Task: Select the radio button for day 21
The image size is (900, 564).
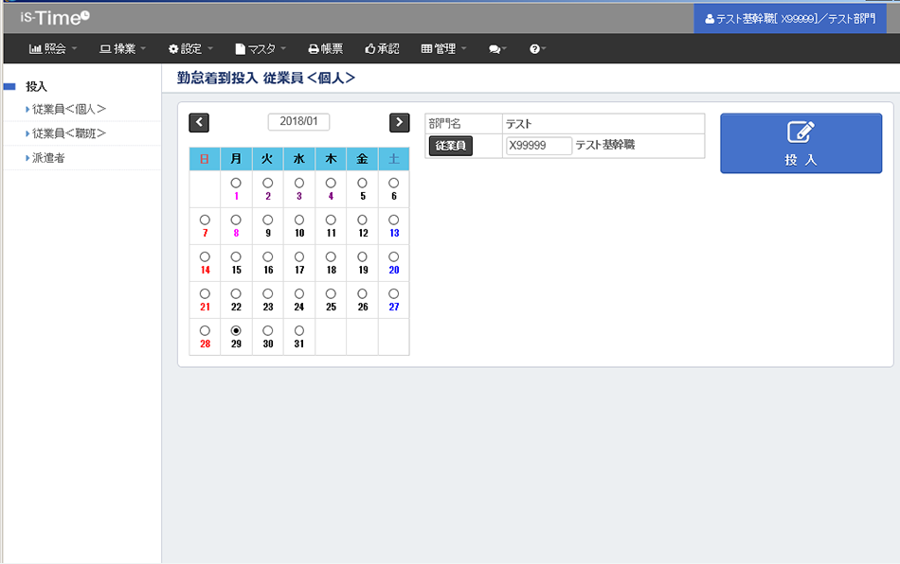Action: (x=205, y=294)
